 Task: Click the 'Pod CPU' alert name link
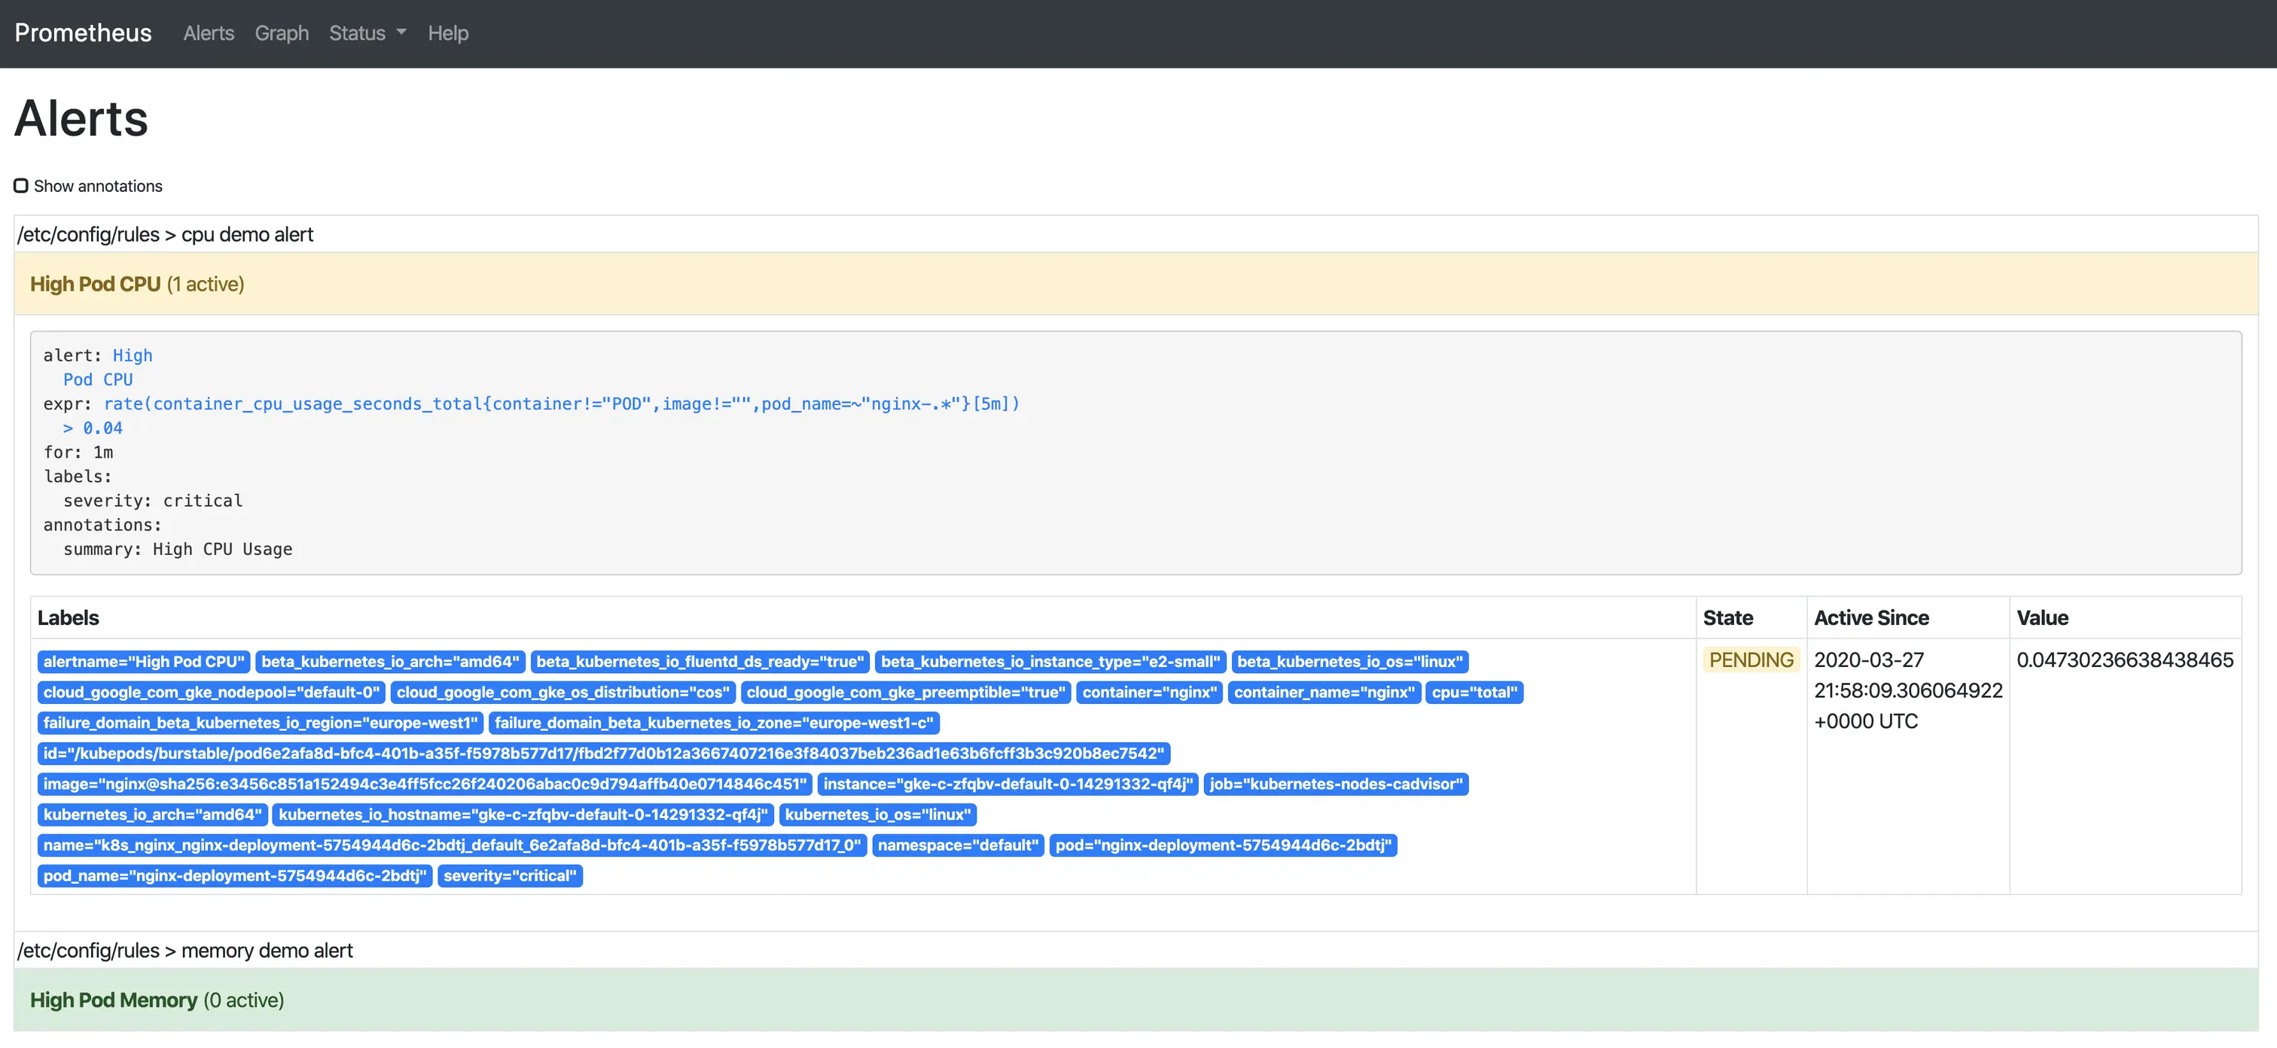[x=98, y=379]
